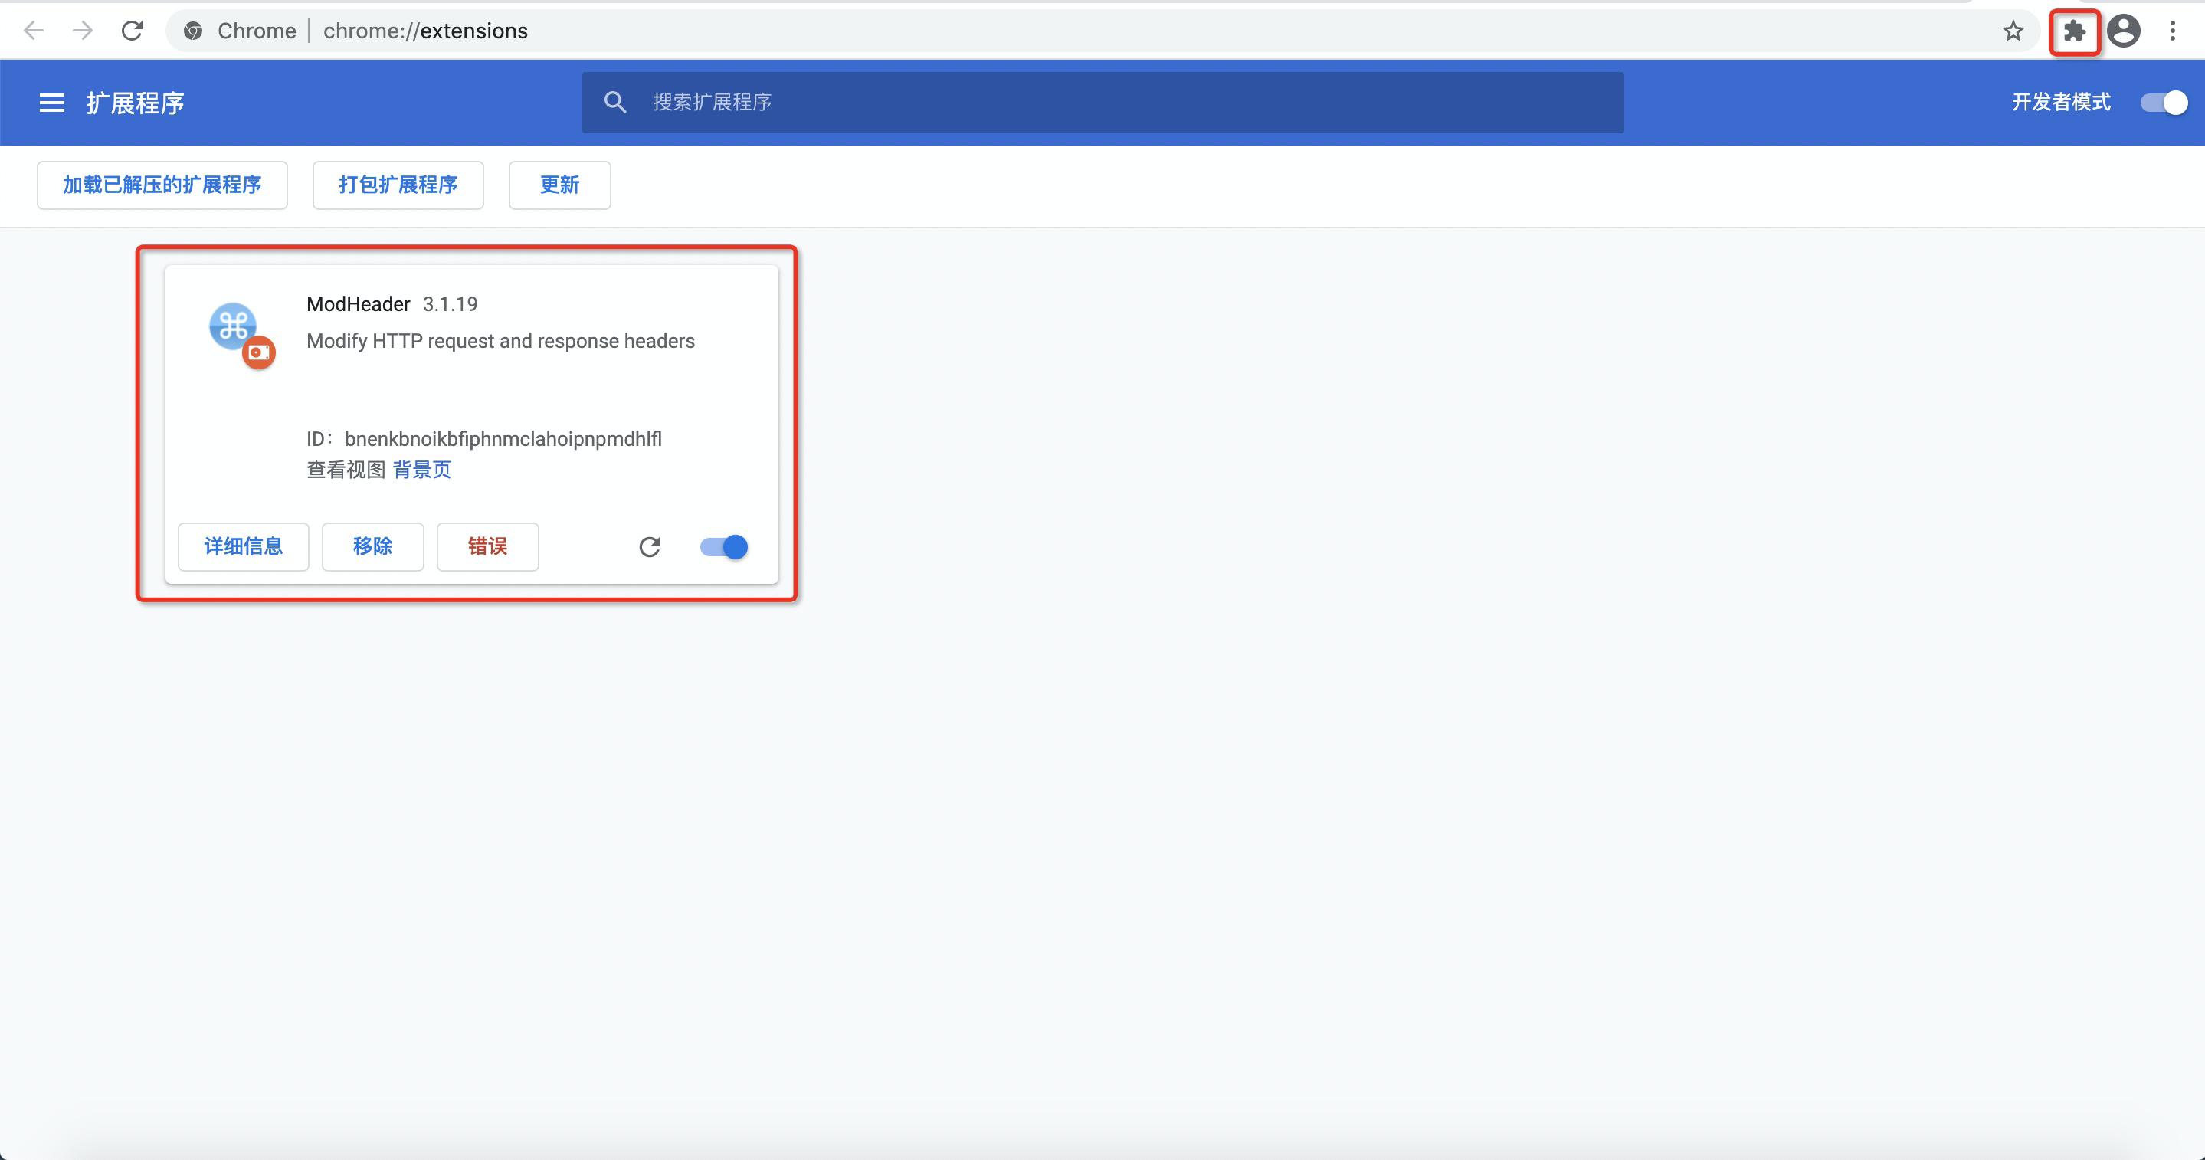Click the extensions search input field
This screenshot has width=2205, height=1160.
tap(942, 102)
